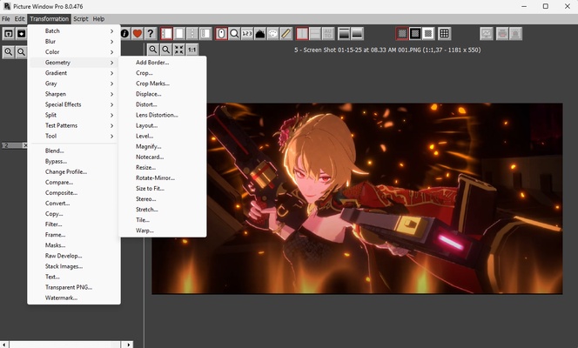Click the first icon in main toolbar

pyautogui.click(x=9, y=34)
